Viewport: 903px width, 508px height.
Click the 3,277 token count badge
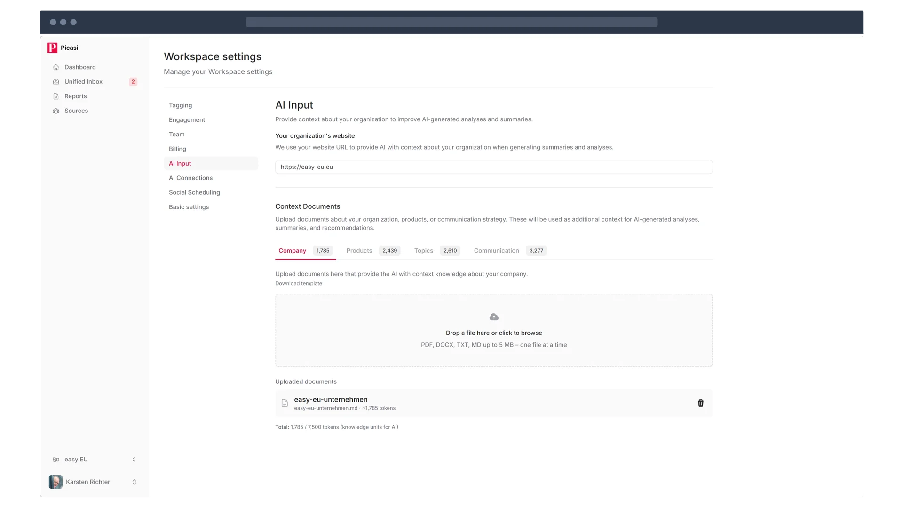pos(537,251)
